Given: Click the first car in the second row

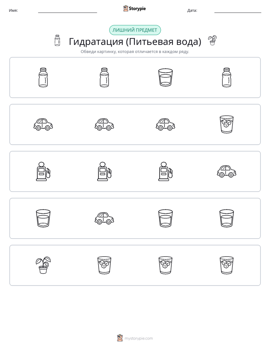Looking at the screenshot, I should (43, 124).
